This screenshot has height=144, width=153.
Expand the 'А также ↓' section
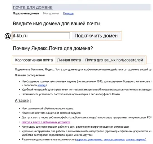pyautogui.click(x=23, y=101)
